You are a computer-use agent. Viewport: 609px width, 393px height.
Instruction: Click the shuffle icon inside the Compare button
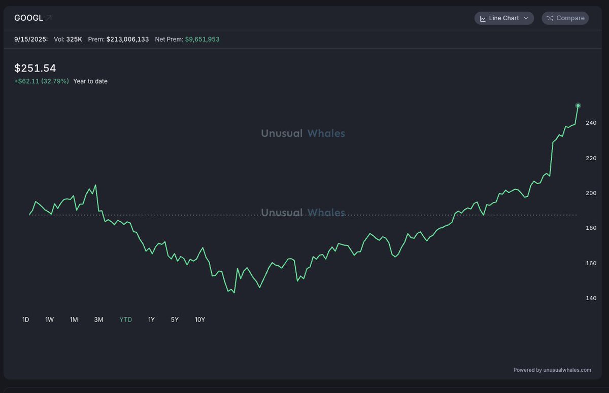551,18
